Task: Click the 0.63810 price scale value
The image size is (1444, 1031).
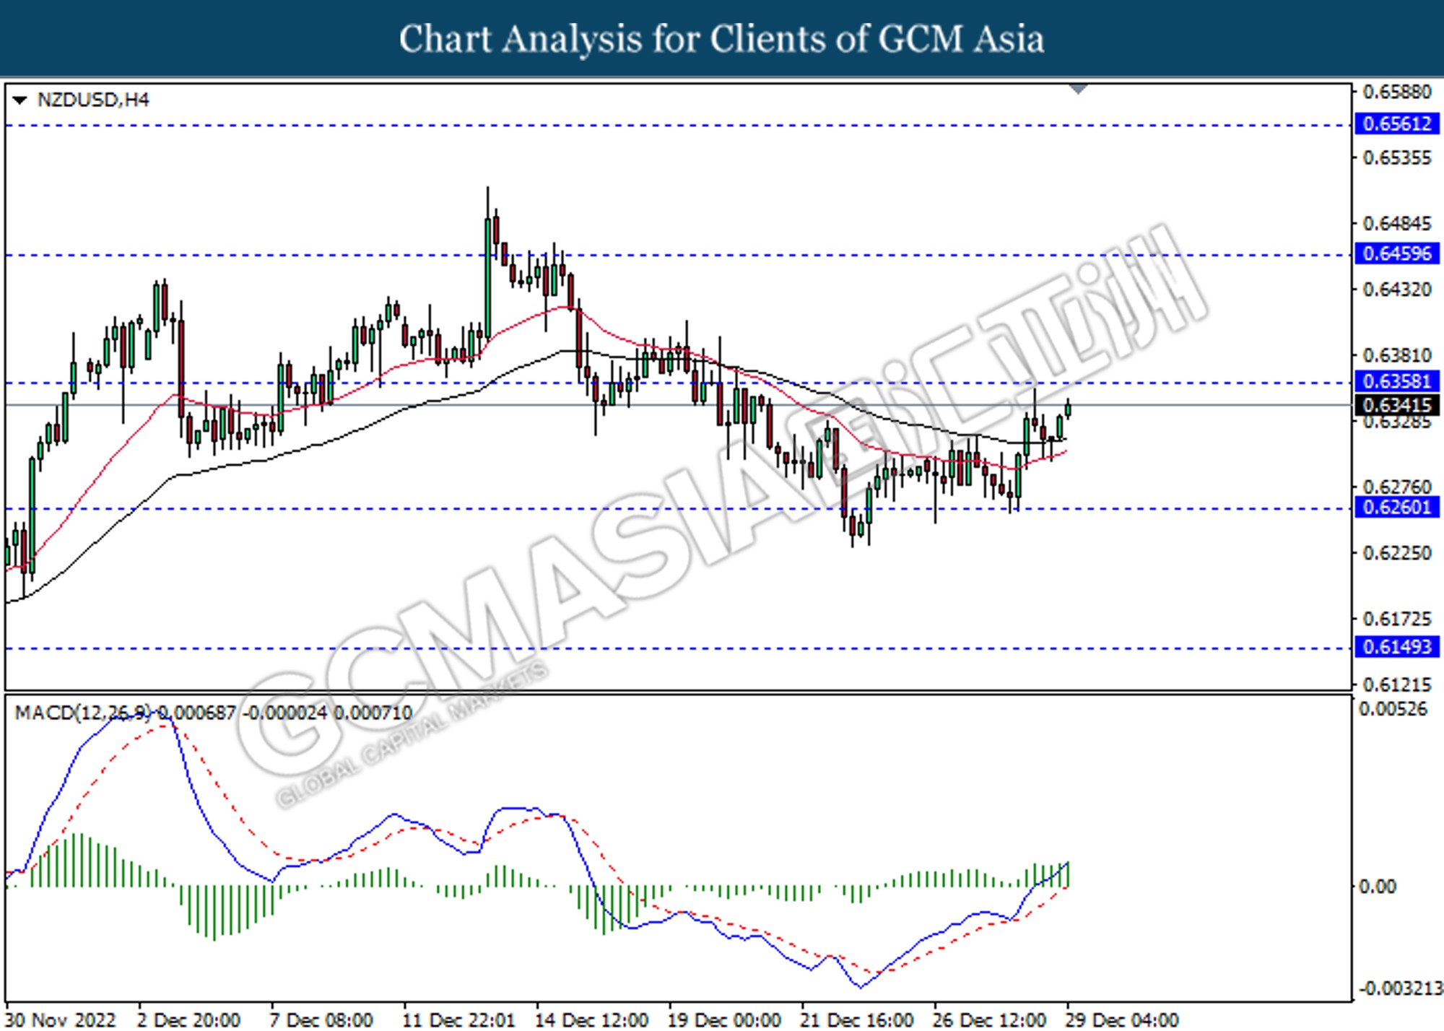Action: (x=1396, y=355)
